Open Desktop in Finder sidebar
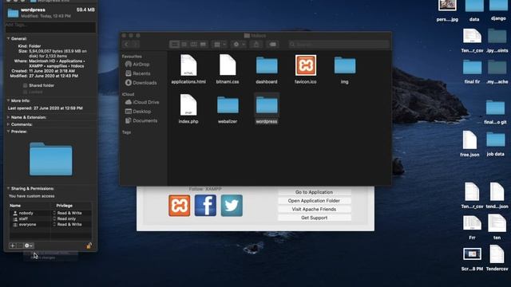 coord(138,112)
